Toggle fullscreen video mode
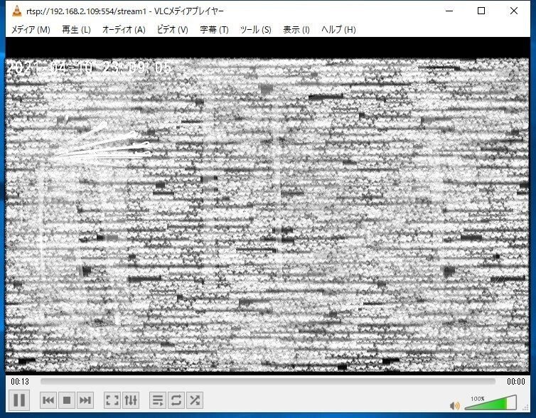 (x=112, y=400)
